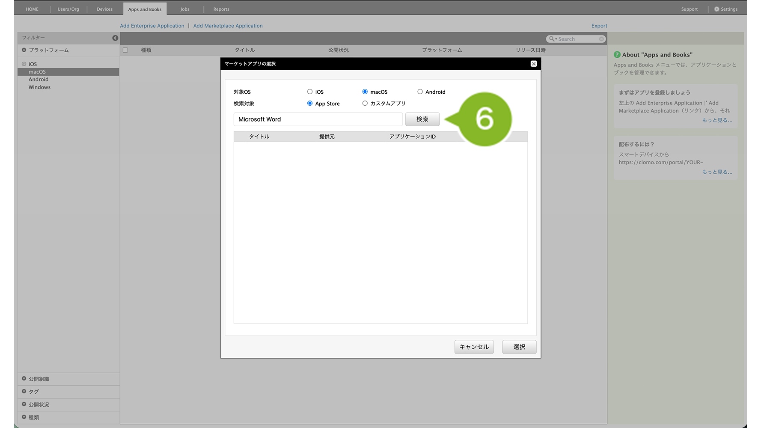Select the macOS radio button in dialog
This screenshot has width=761, height=428.
(x=365, y=92)
